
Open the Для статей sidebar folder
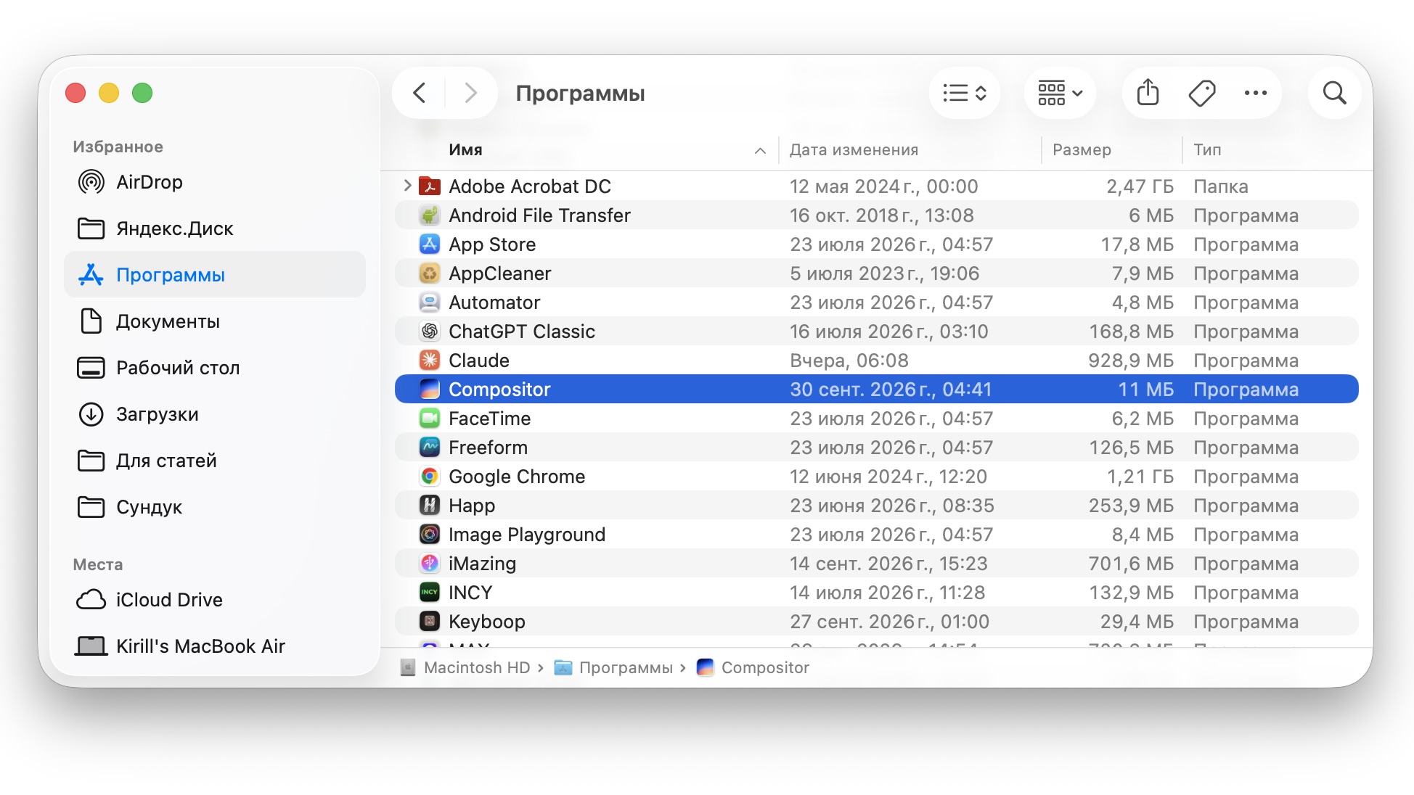click(215, 461)
